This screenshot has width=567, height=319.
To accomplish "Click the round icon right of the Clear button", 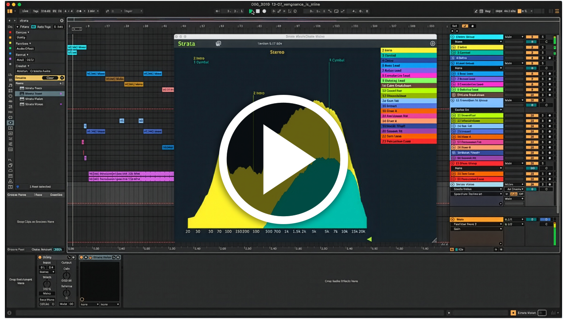I will 62,78.
